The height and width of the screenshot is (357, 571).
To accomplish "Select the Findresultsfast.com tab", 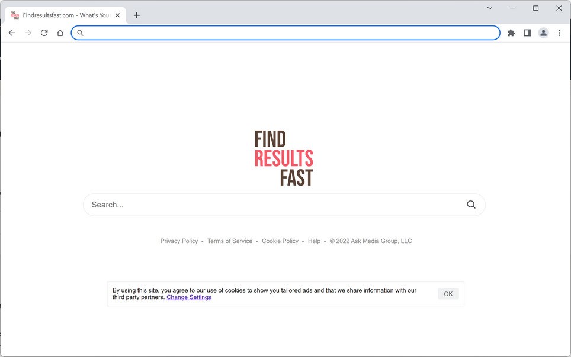I will [x=66, y=15].
